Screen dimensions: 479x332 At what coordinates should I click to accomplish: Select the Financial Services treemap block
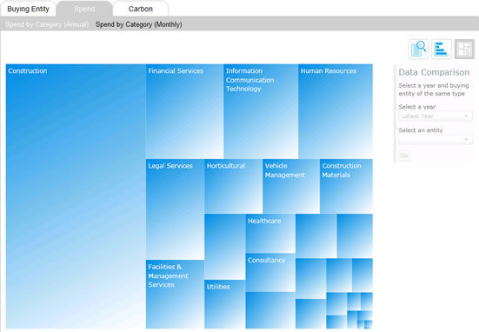(x=184, y=111)
